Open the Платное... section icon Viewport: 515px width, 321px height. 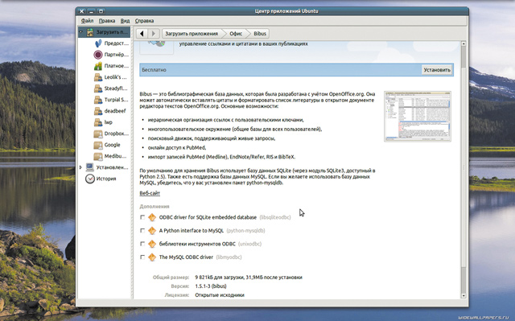coord(98,66)
